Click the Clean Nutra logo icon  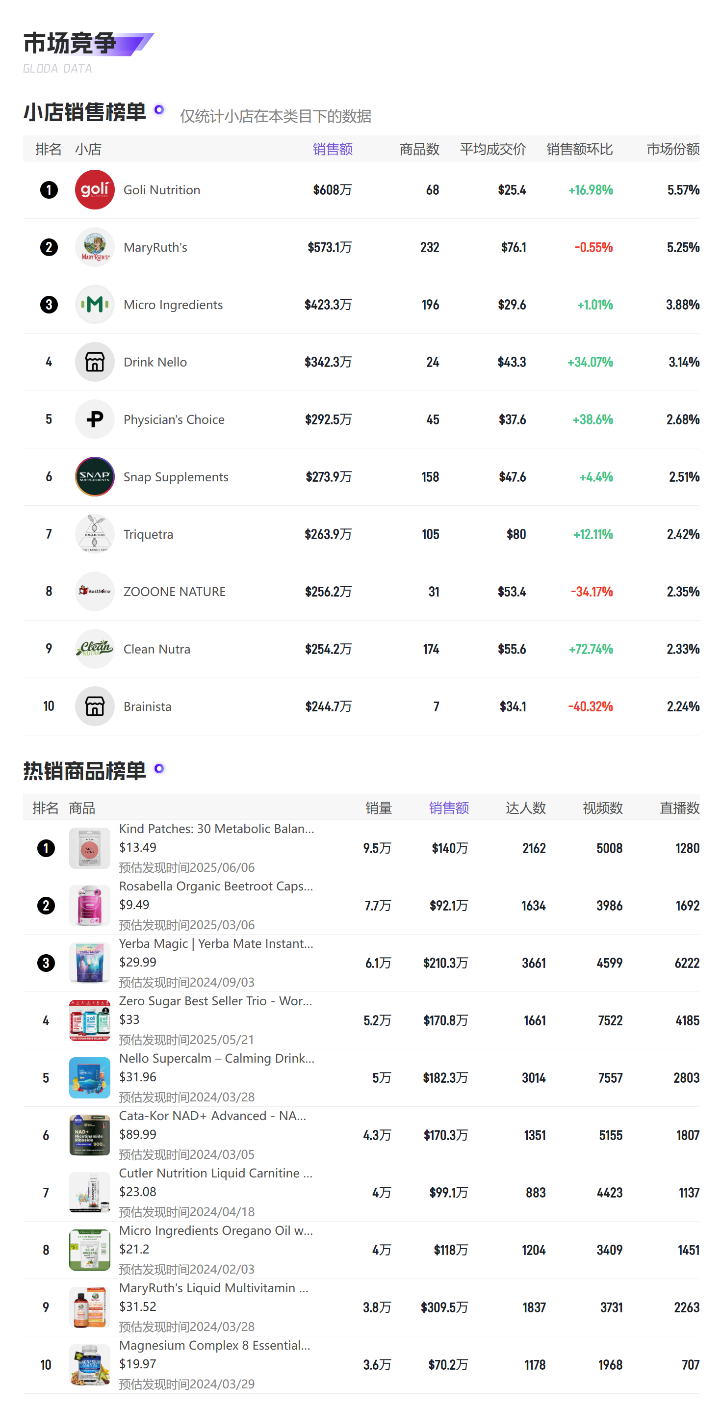(x=95, y=649)
